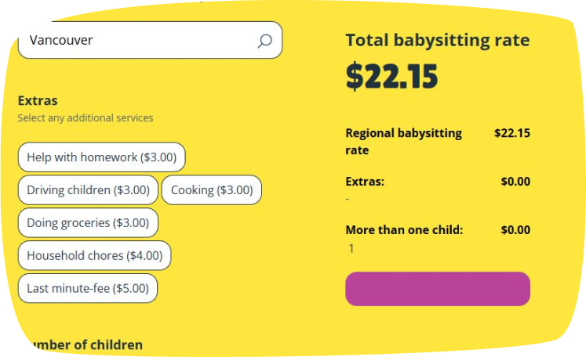
Task: Toggle the Doing groceries option
Action: tap(88, 222)
